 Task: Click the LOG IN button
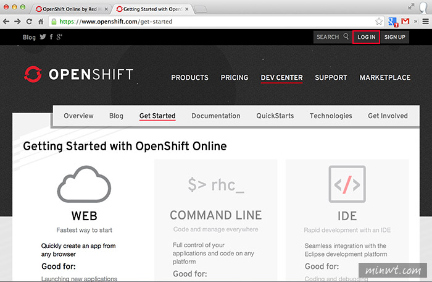(x=367, y=37)
